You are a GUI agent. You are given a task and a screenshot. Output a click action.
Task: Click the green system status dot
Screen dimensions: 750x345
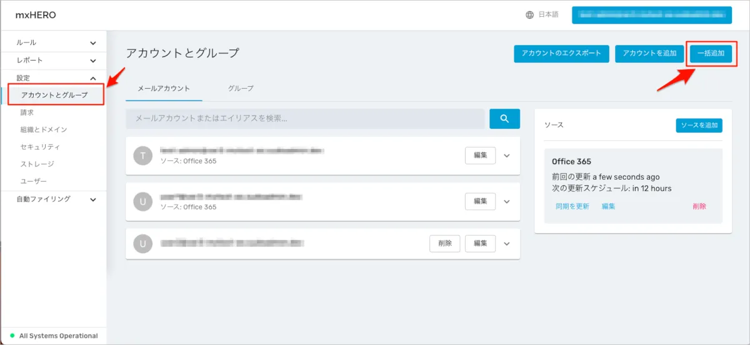click(x=12, y=336)
